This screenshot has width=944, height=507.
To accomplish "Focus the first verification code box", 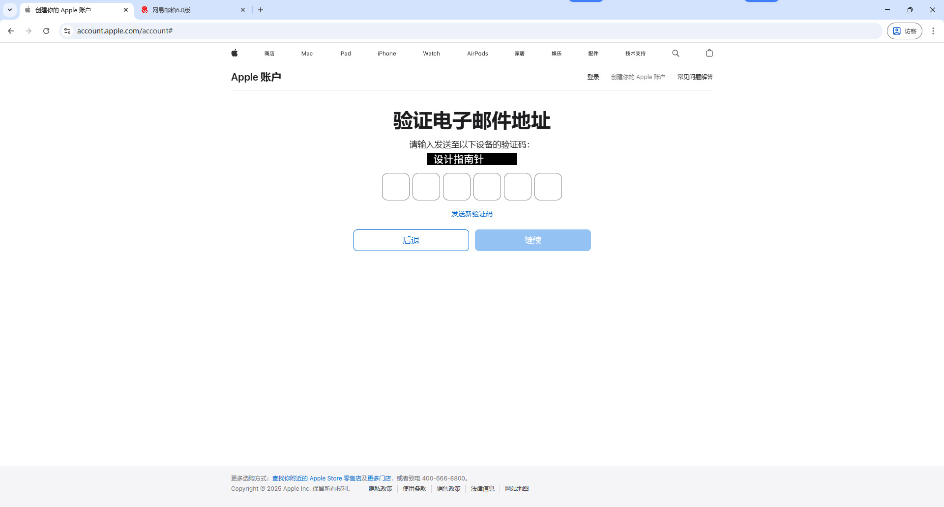I will [396, 187].
